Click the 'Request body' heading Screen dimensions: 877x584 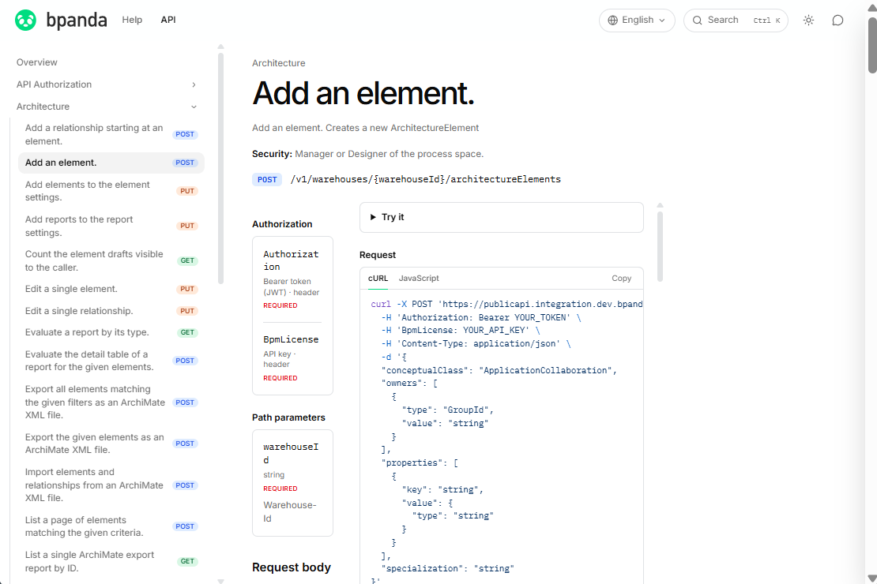(292, 567)
